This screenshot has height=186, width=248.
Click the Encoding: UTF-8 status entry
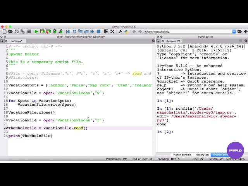pyautogui.click(x=168, y=159)
